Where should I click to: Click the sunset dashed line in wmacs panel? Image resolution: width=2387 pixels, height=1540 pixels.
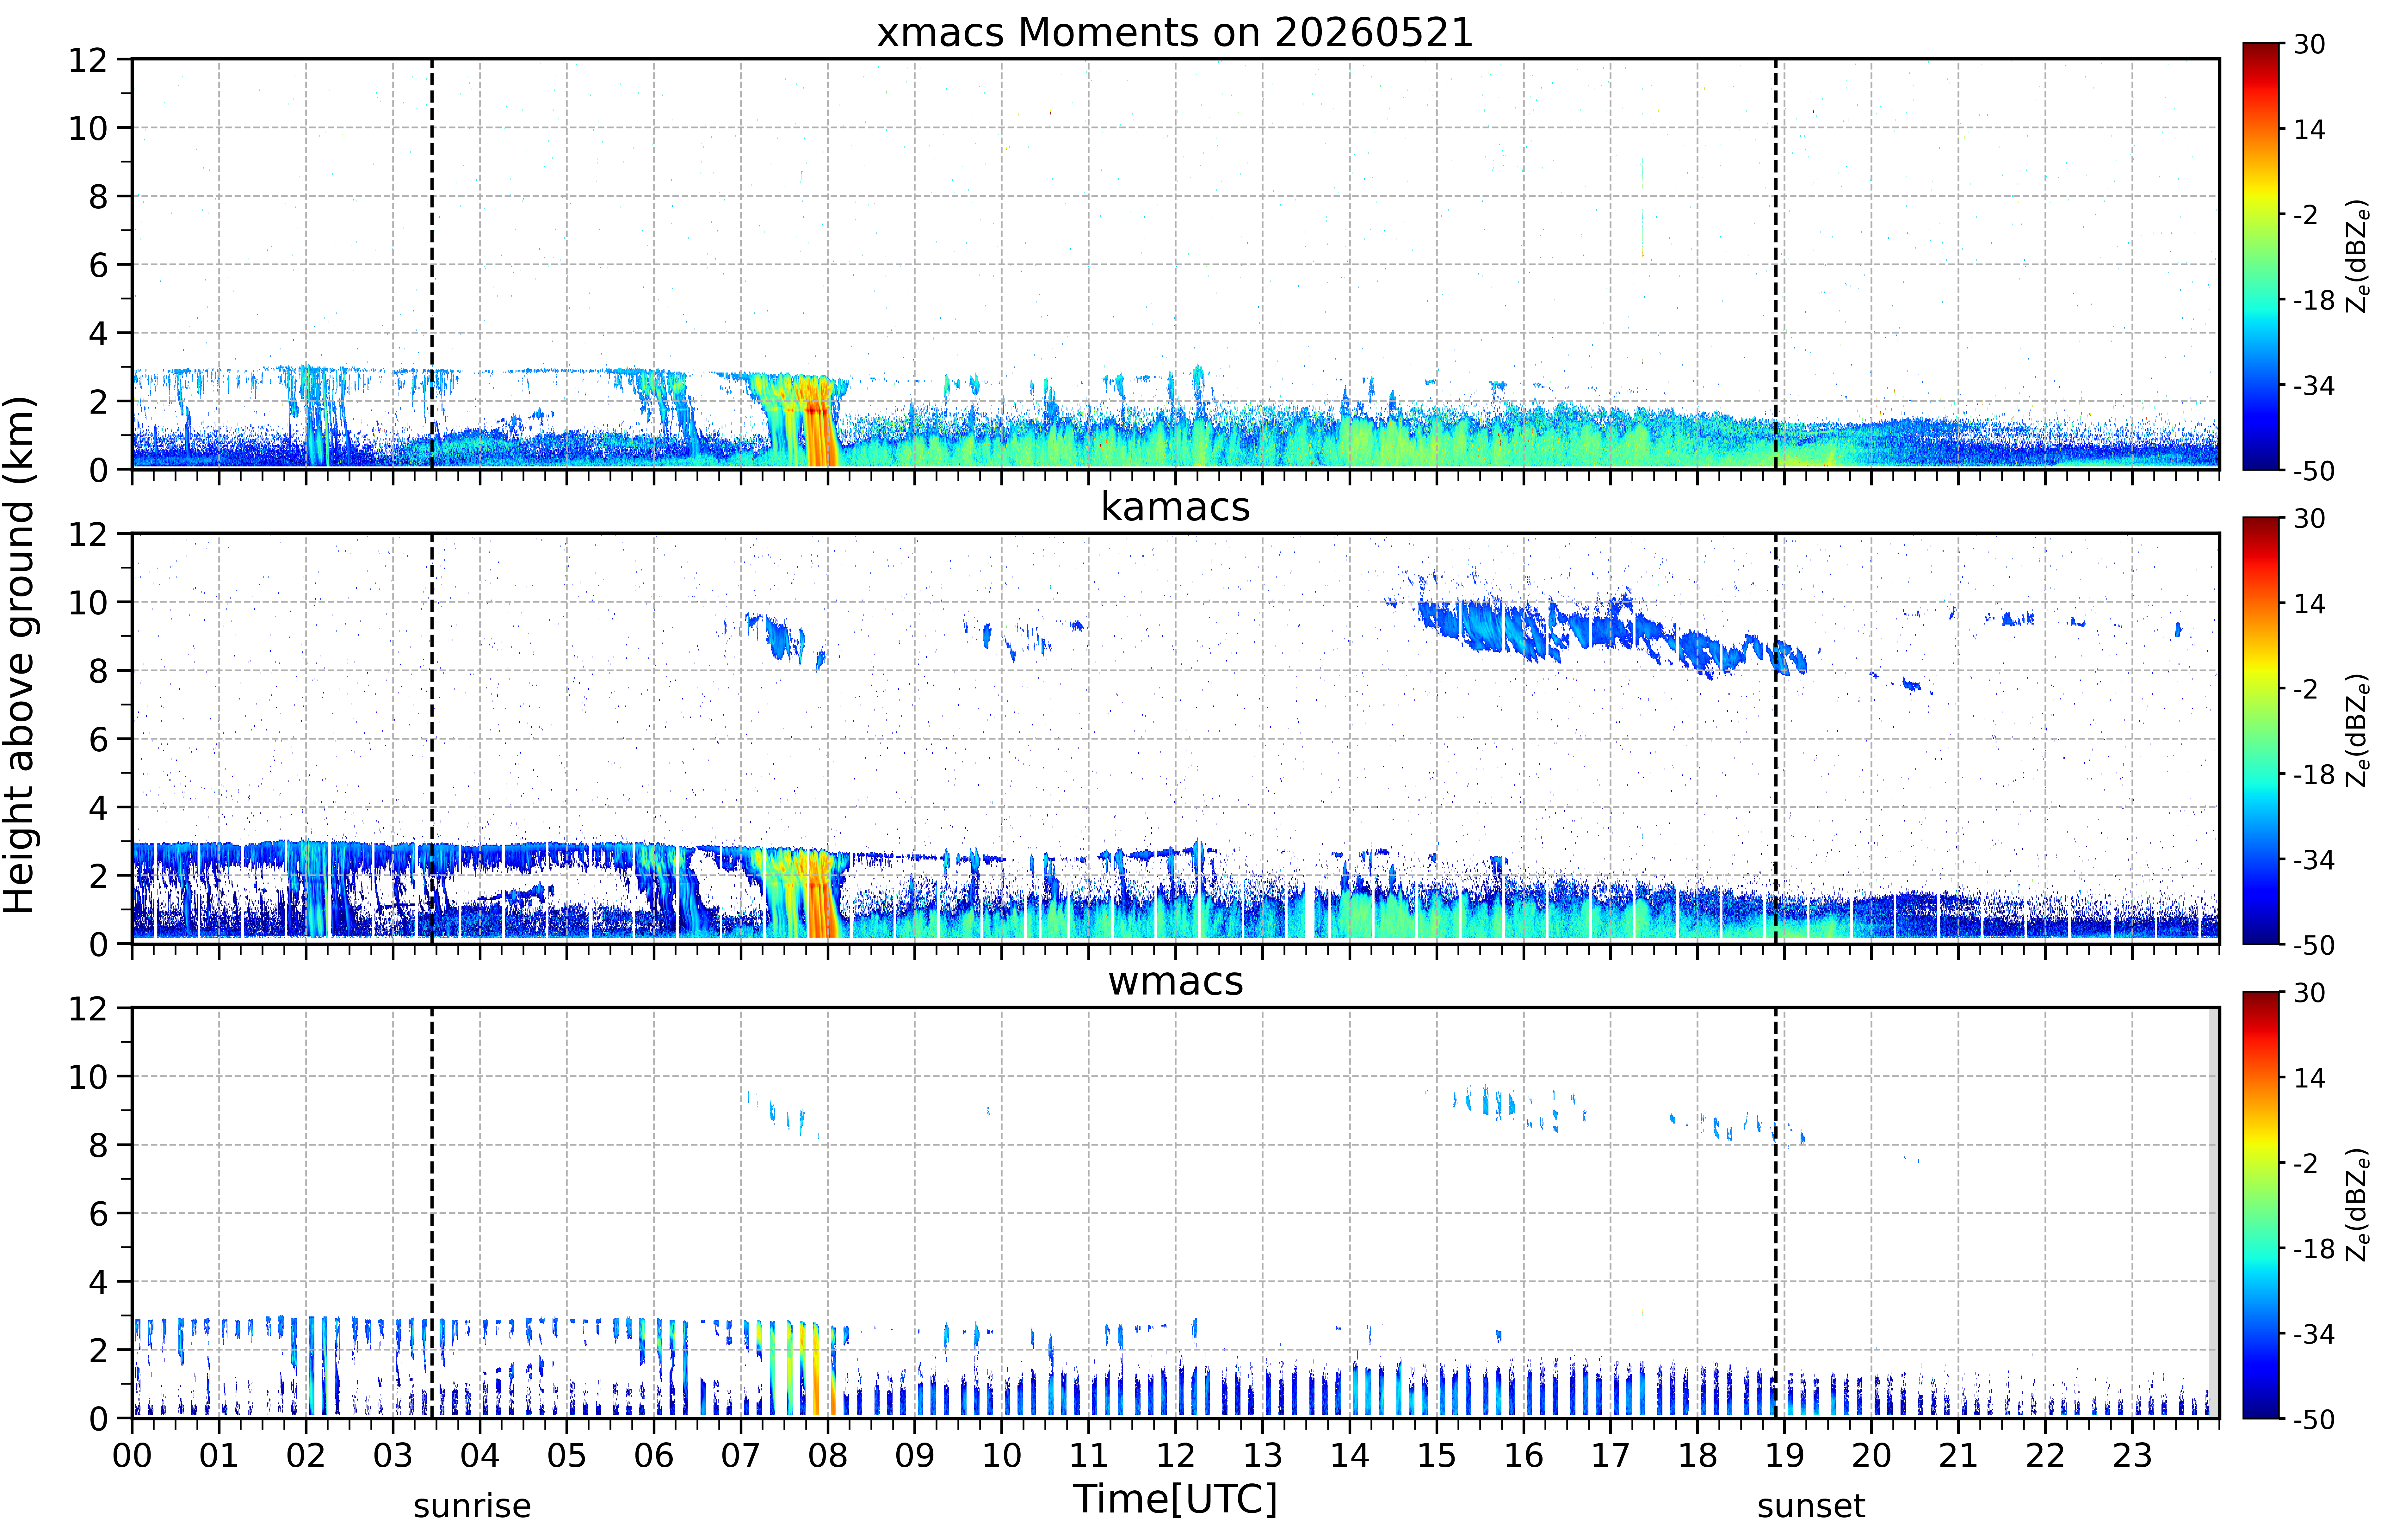(x=1776, y=1213)
